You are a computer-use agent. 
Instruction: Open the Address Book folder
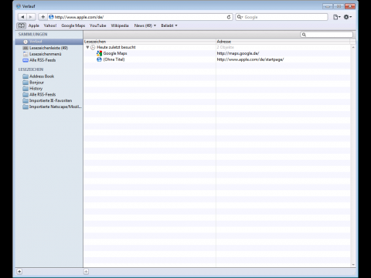pos(49,76)
